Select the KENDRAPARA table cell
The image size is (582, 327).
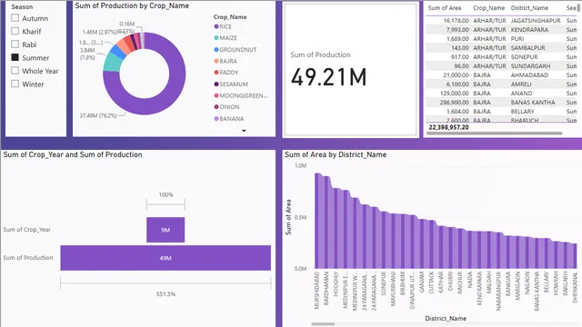(529, 30)
